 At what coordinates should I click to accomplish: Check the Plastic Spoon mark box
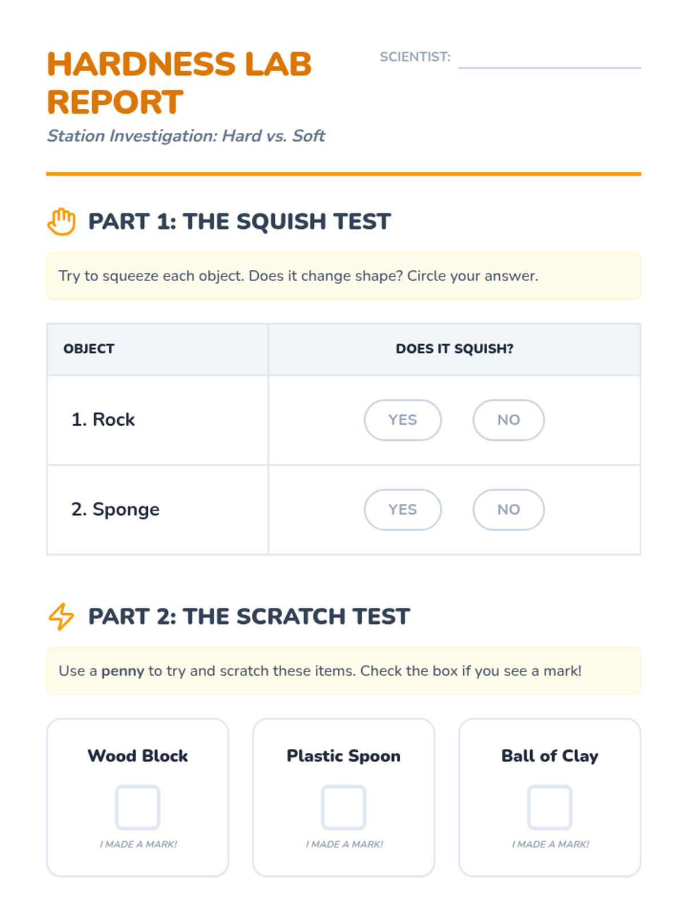343,807
